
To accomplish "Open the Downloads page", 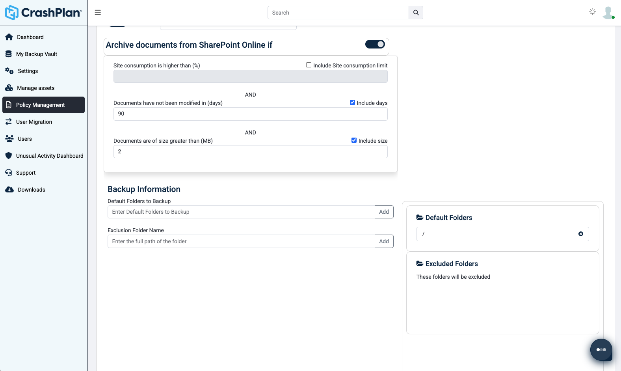I will pyautogui.click(x=44, y=190).
